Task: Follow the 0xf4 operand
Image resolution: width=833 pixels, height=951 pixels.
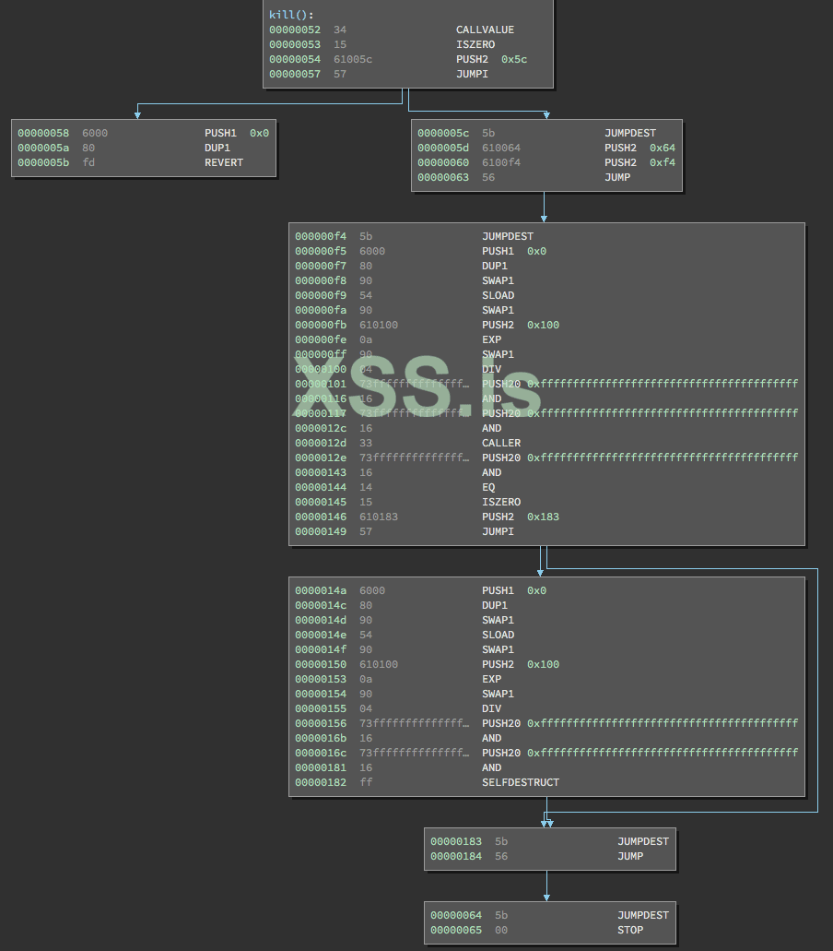Action: (663, 162)
